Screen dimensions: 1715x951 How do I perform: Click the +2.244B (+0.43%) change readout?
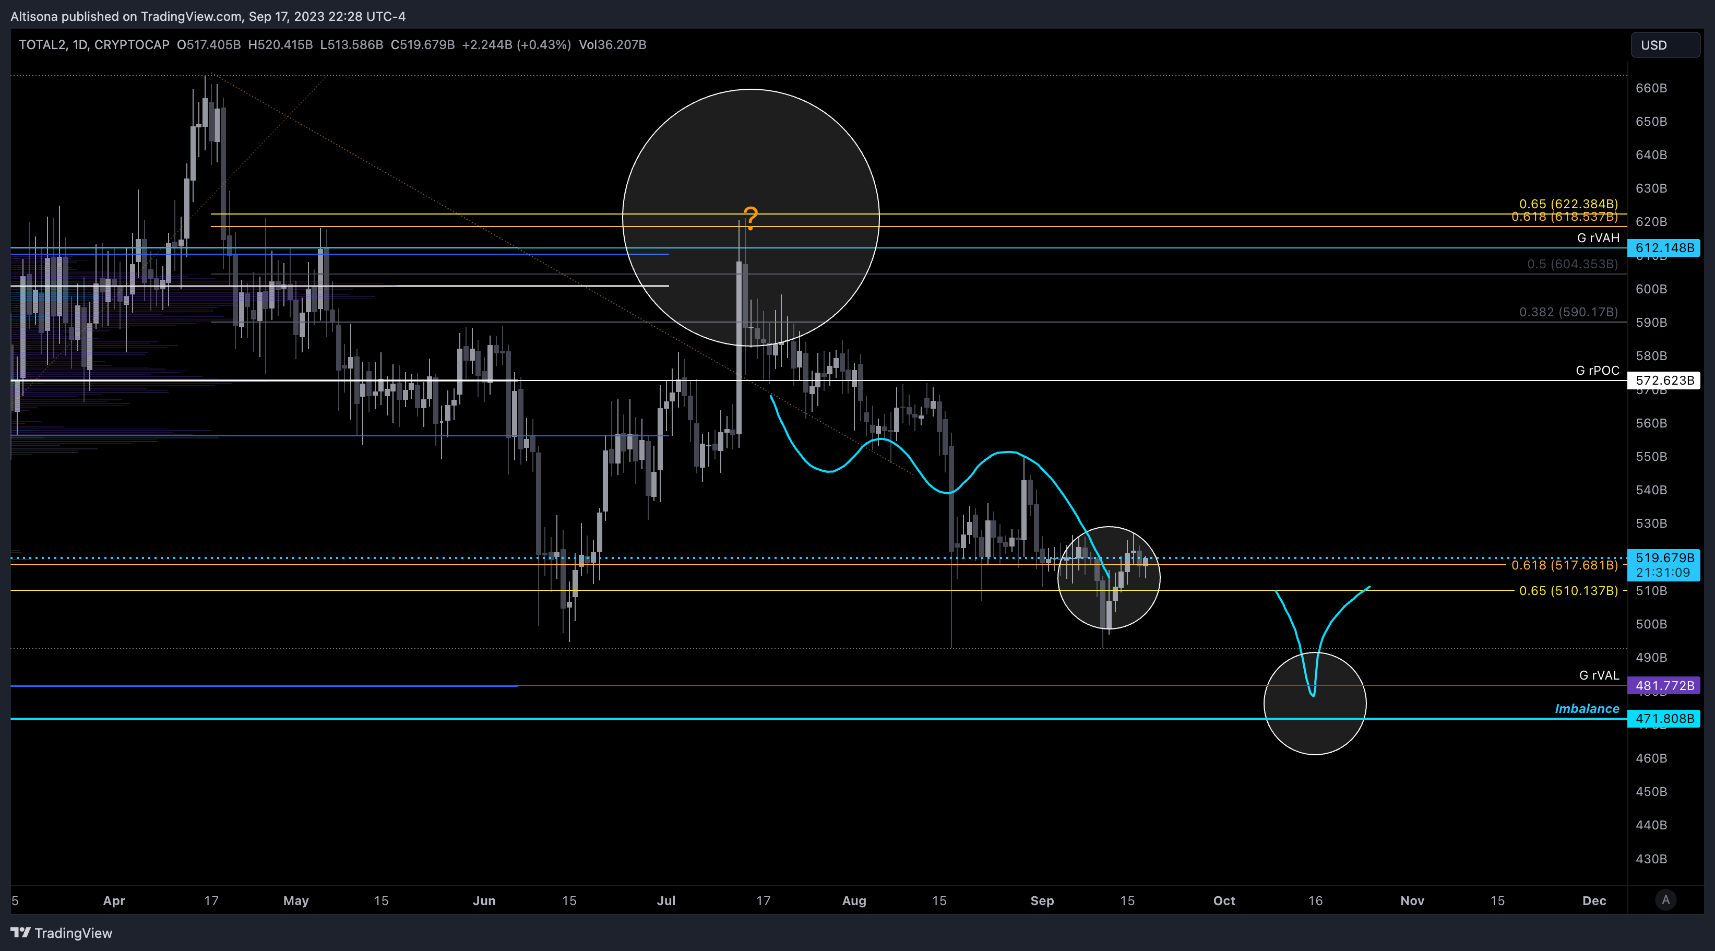pyautogui.click(x=516, y=44)
